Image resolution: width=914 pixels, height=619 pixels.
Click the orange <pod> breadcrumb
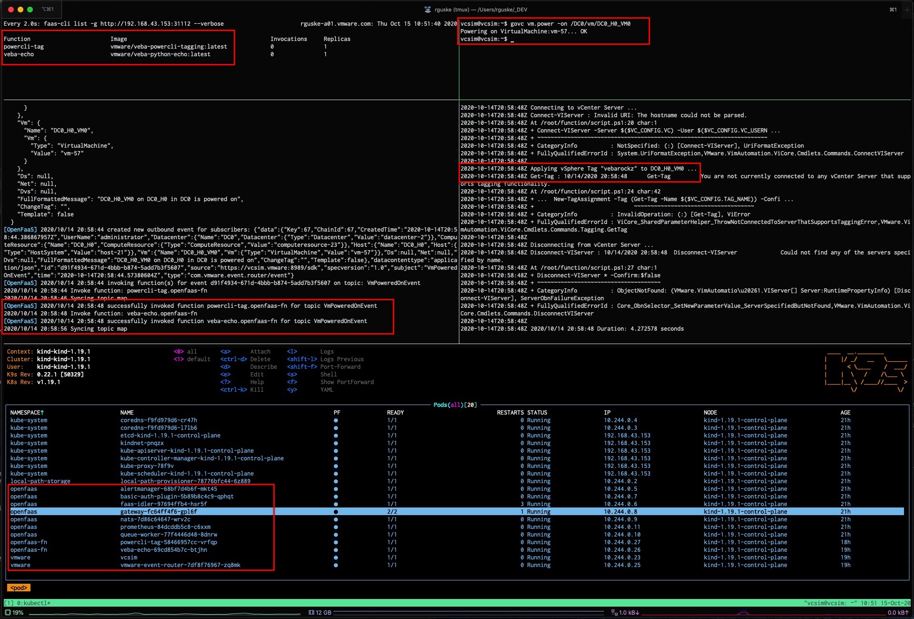19,588
